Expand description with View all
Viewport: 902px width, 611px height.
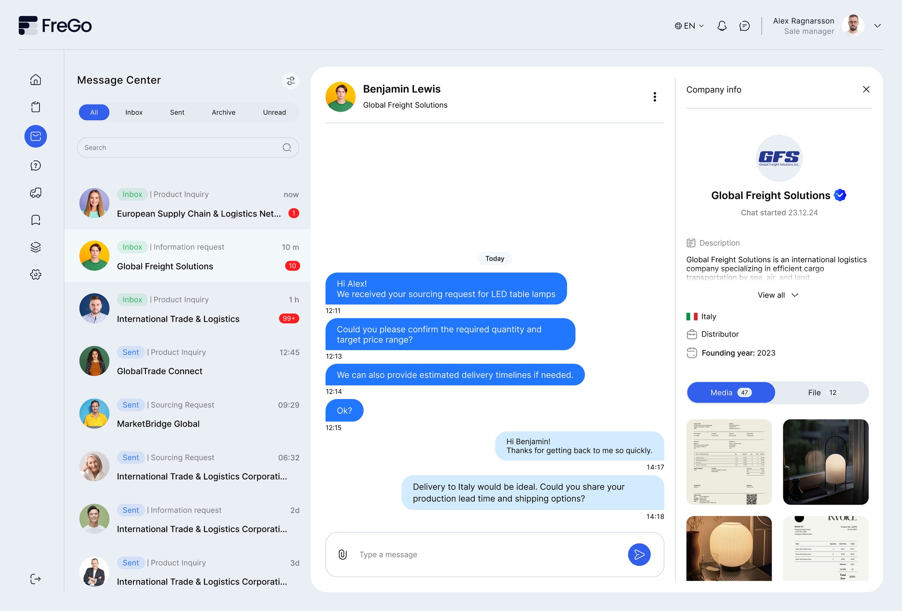point(778,295)
